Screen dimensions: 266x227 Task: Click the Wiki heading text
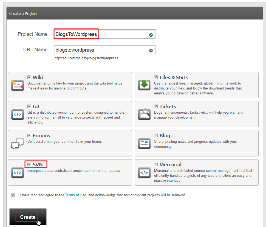[38, 77]
